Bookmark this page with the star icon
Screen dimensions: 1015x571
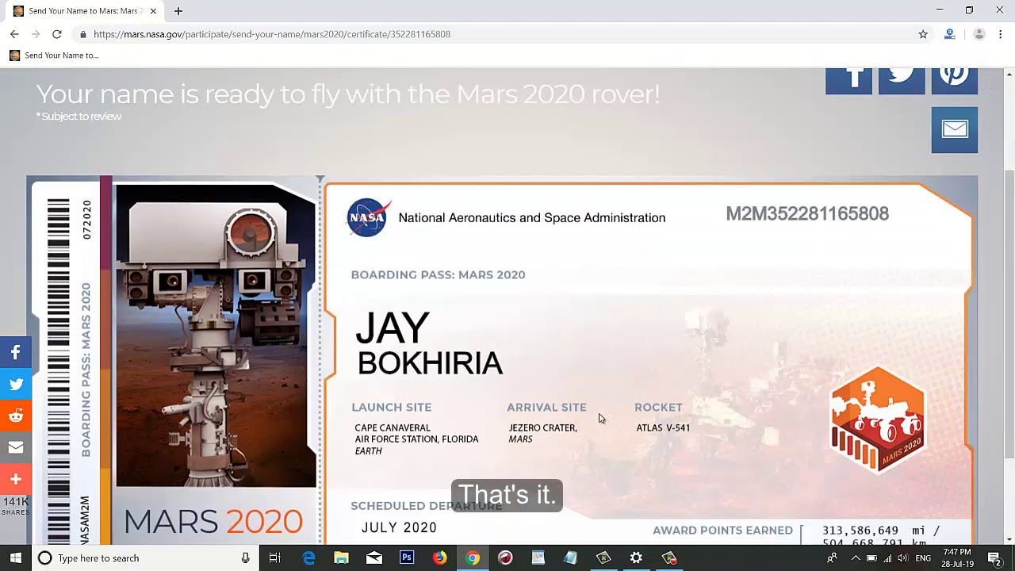click(x=923, y=34)
